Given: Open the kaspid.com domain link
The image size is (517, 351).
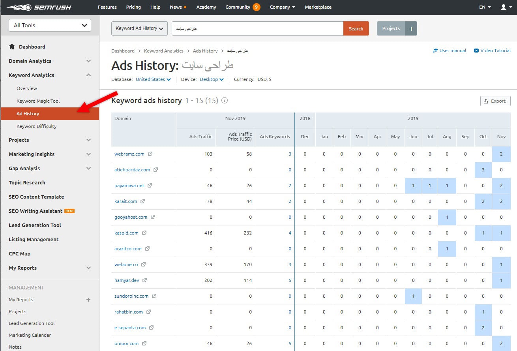Looking at the screenshot, I should click(x=126, y=233).
